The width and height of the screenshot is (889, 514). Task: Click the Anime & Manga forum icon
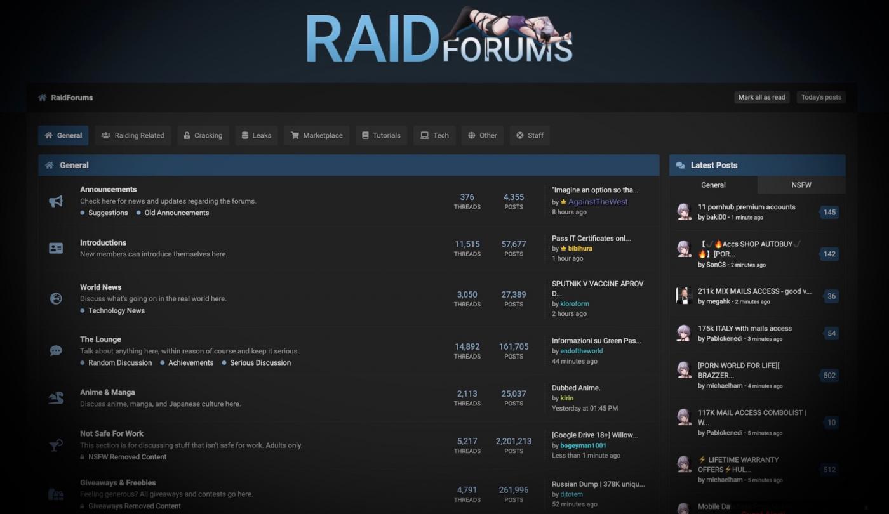pos(56,398)
